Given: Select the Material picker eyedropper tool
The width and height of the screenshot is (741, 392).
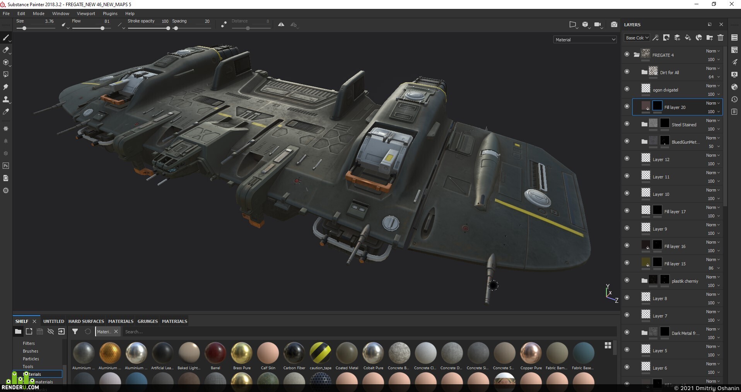Looking at the screenshot, I should 6,112.
